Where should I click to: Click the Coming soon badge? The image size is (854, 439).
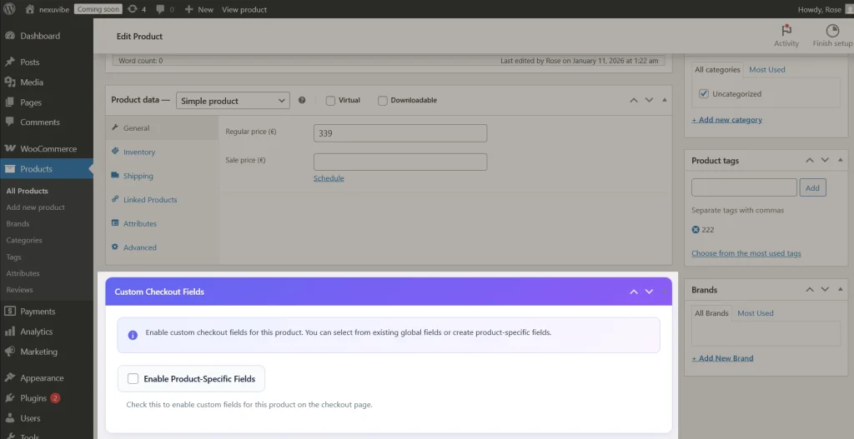tap(98, 9)
